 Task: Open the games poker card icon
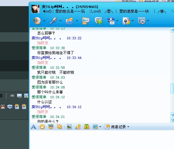click(126, 21)
